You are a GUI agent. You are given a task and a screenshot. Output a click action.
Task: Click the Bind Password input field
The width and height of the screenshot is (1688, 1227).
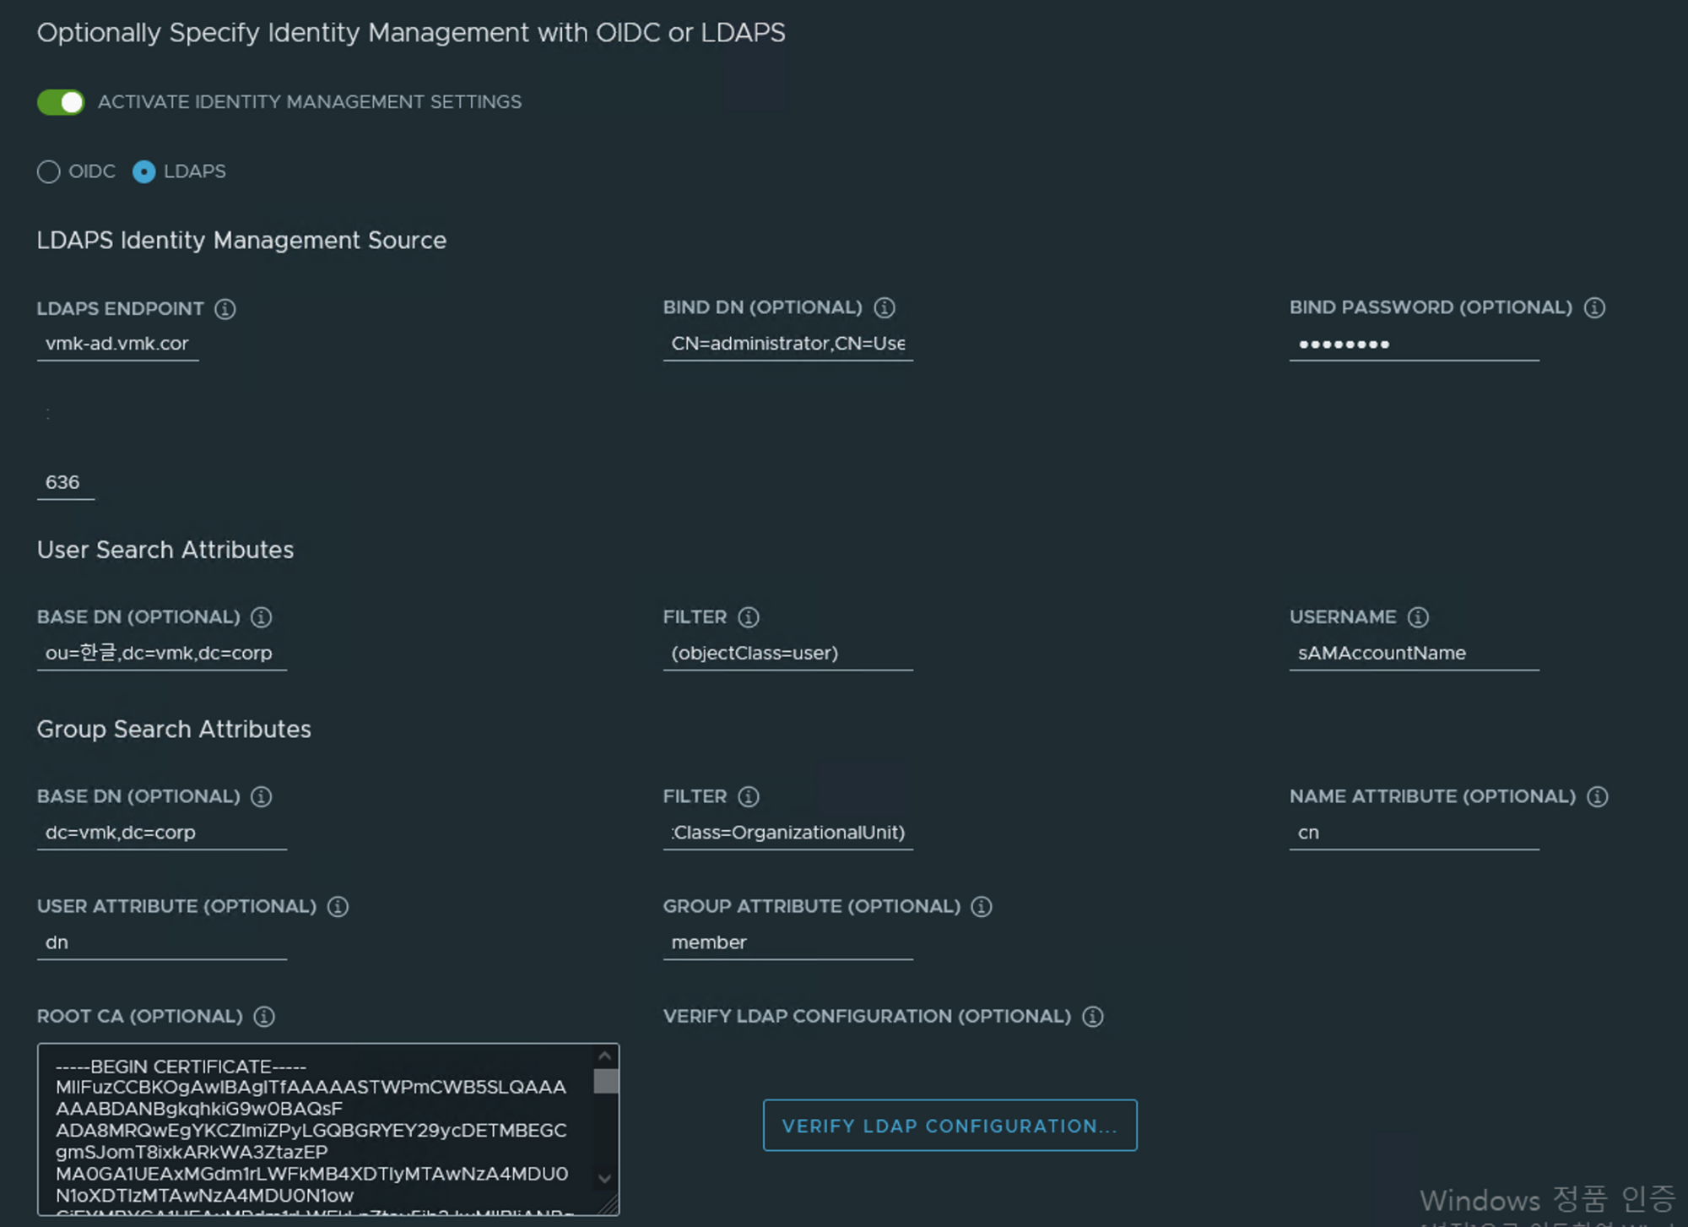coord(1413,345)
